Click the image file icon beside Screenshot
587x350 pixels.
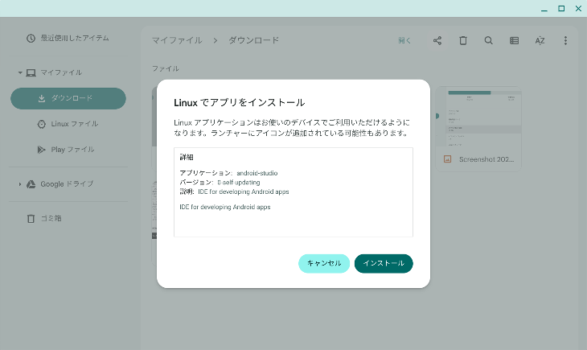coord(447,159)
